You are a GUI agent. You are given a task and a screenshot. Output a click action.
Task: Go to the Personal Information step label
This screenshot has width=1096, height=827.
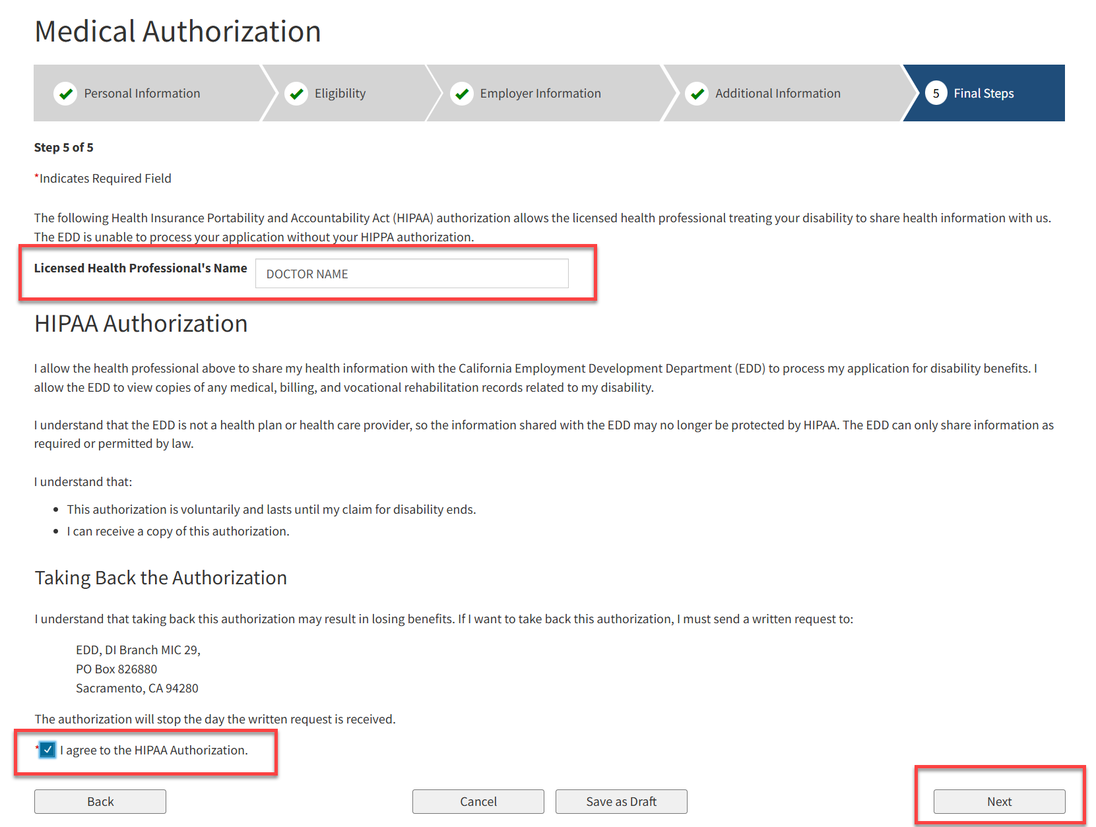[x=142, y=94]
